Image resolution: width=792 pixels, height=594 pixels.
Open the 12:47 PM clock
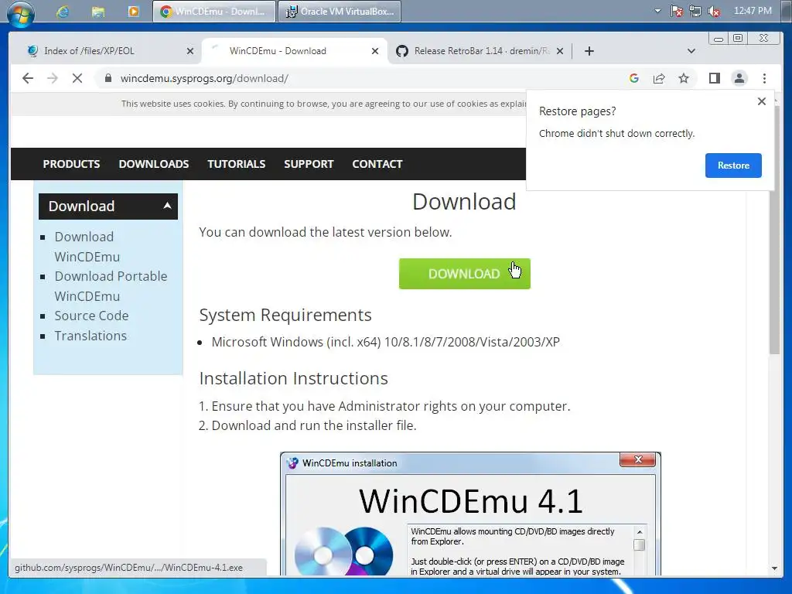pyautogui.click(x=753, y=11)
